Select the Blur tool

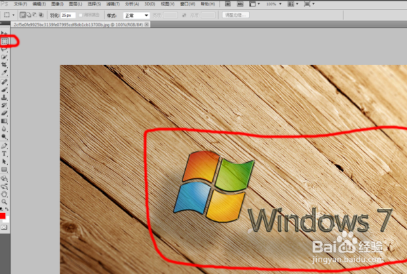(4, 129)
